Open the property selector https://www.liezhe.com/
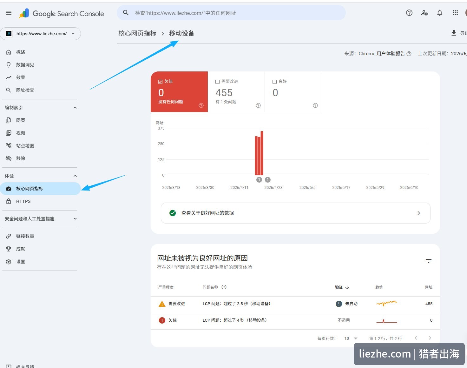Screen dimensions: 467x368 click(x=40, y=34)
